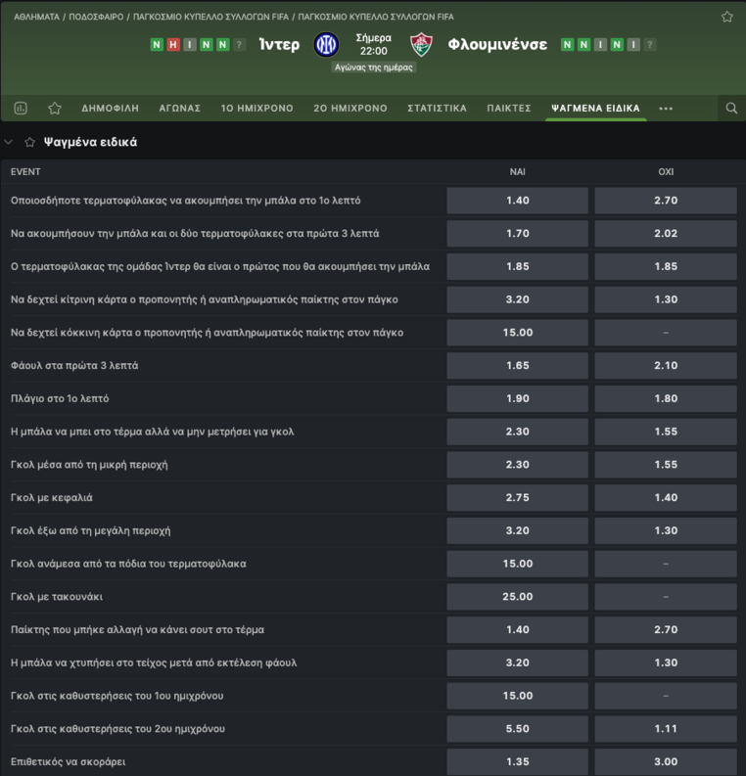The image size is (746, 776).
Task: Open the match statistics chart icon
Action: 21,109
